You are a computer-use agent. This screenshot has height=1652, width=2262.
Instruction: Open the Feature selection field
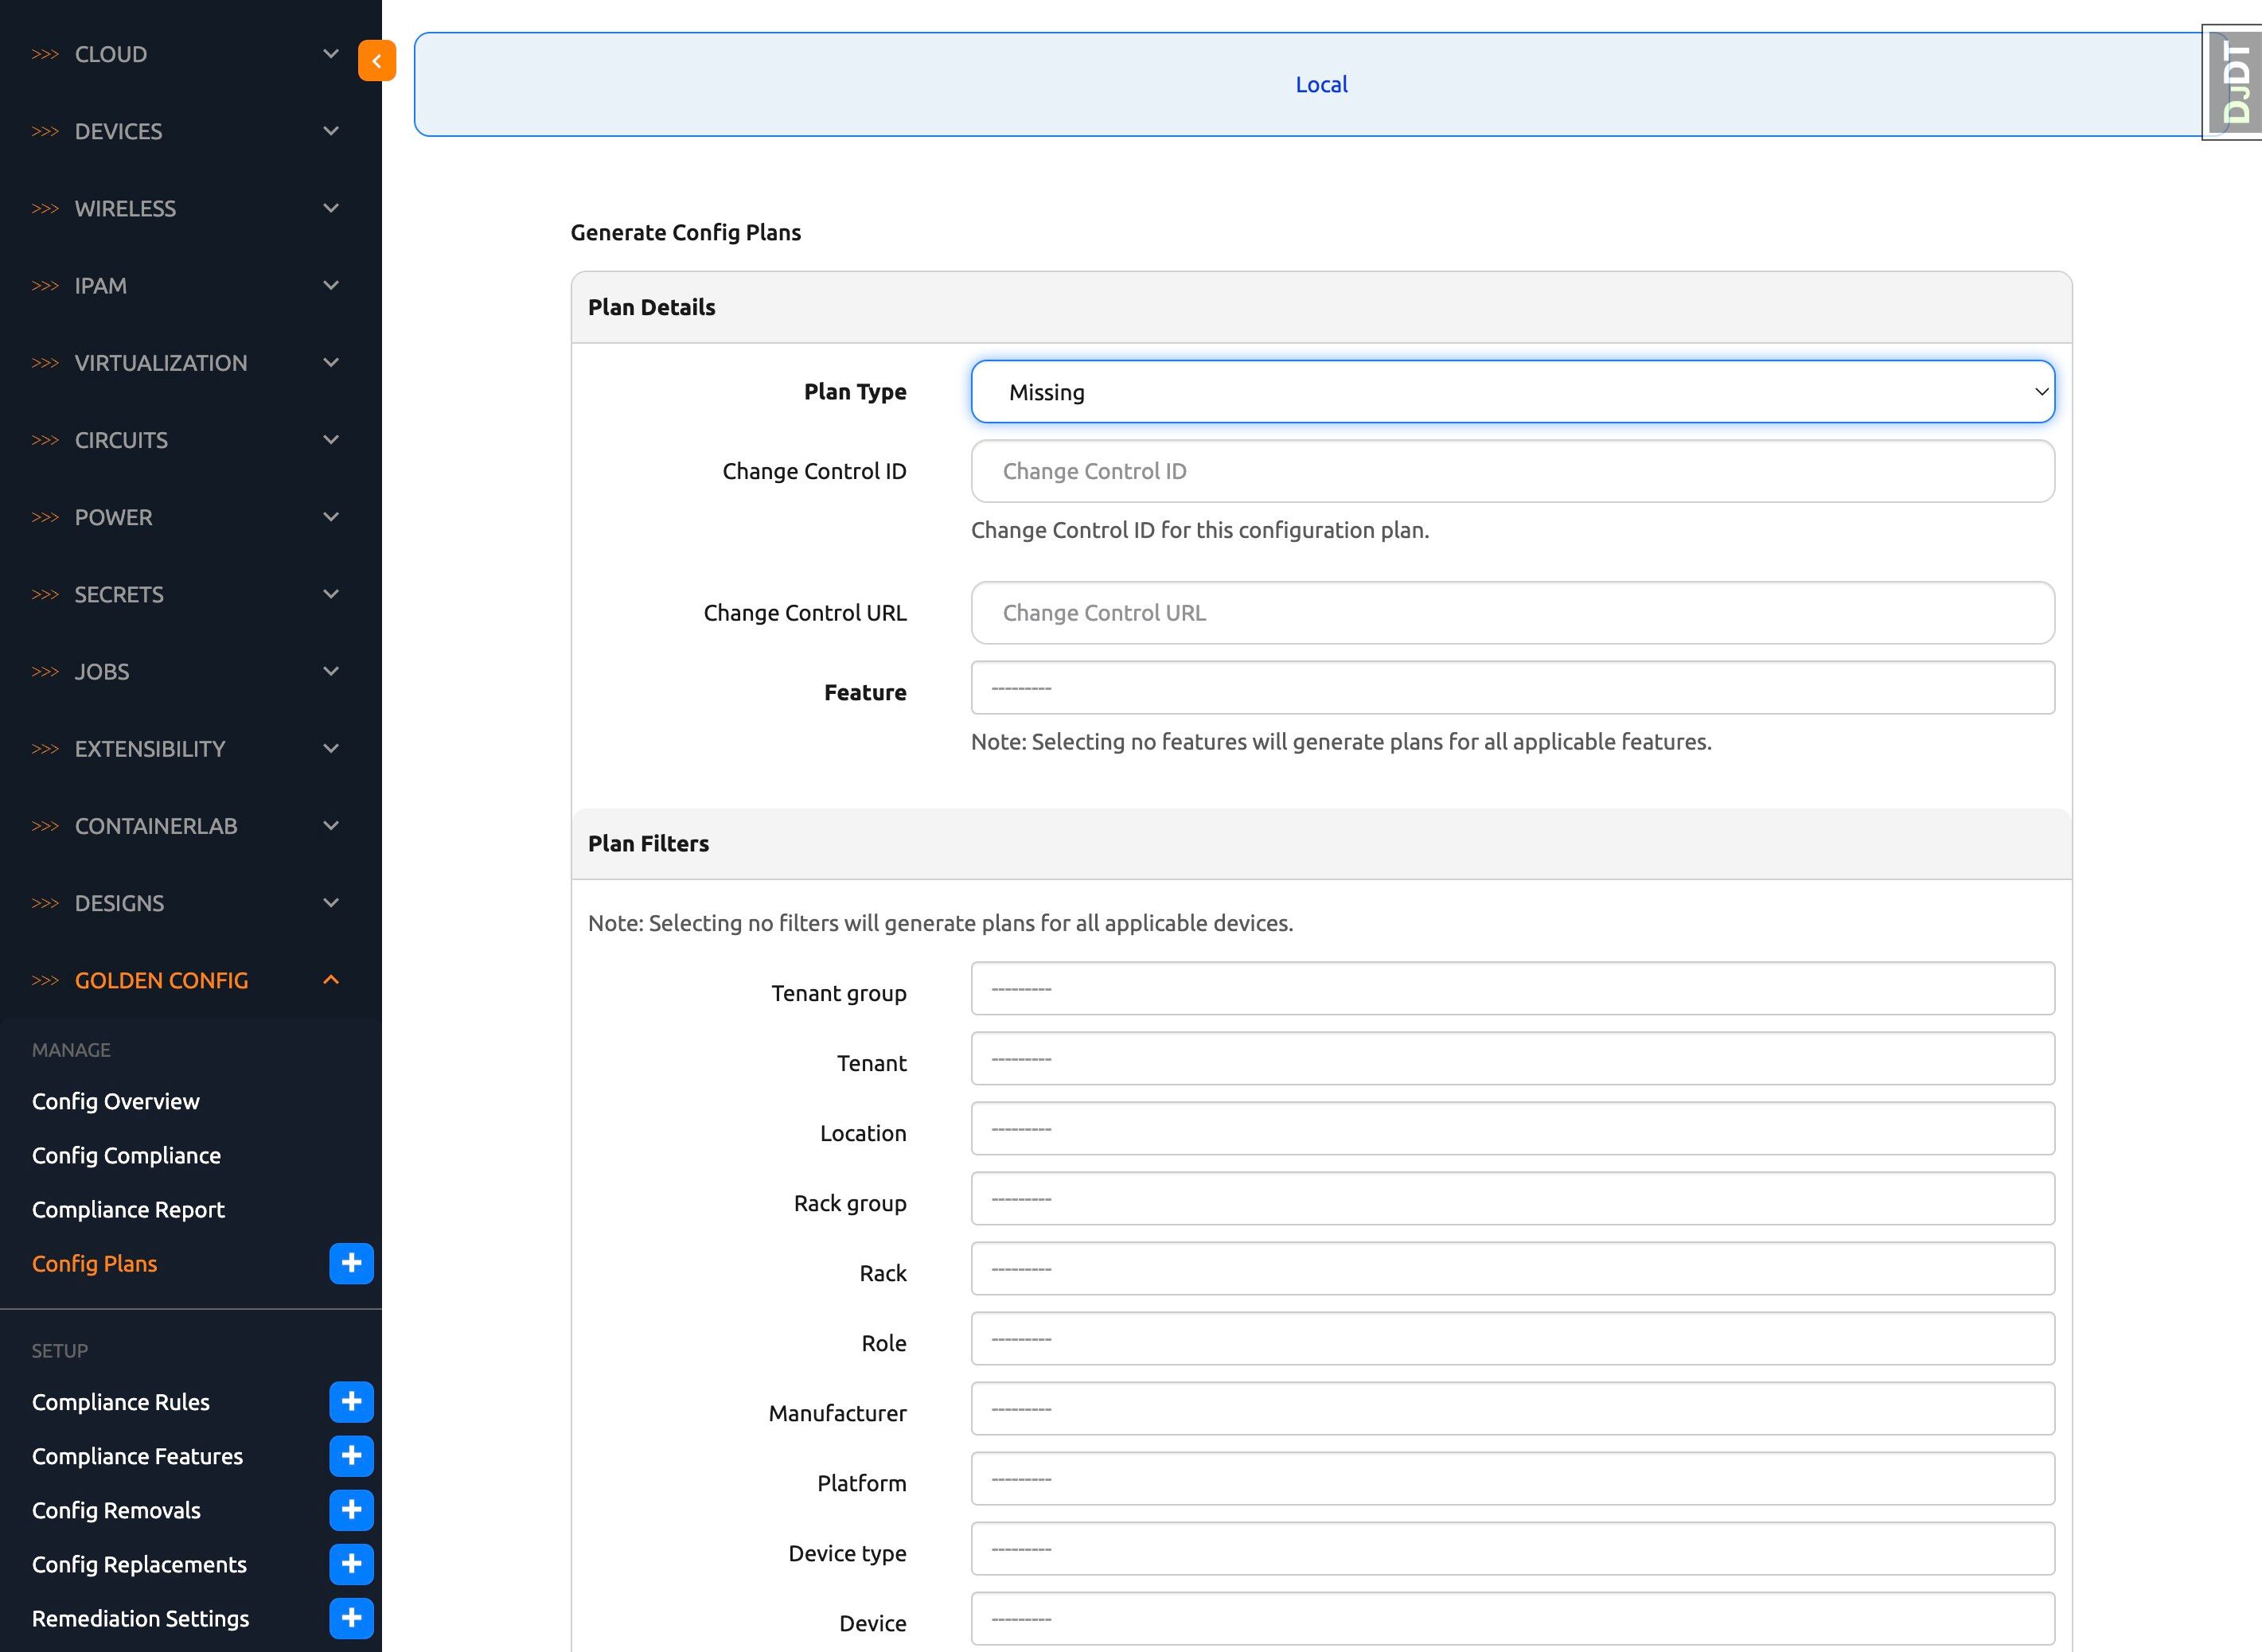(x=1511, y=688)
